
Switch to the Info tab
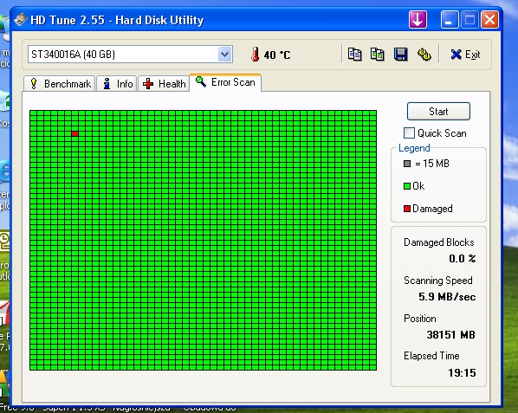click(117, 83)
